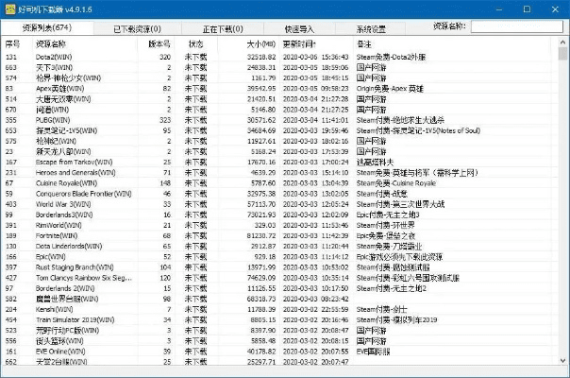Select Borderlands3(WIN) row
The image size is (570, 378).
(x=280, y=215)
